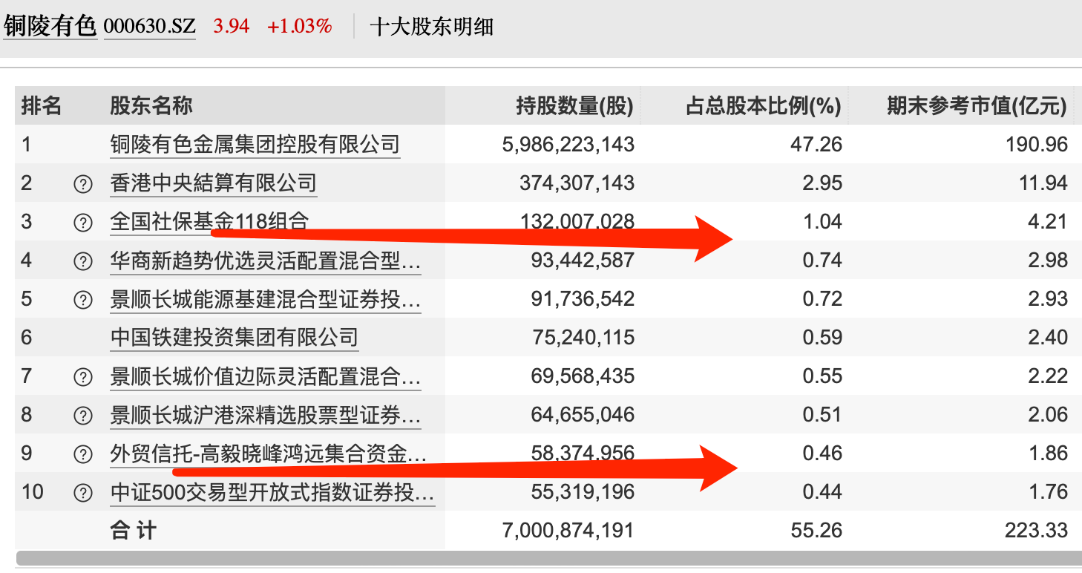Select market value 4.21
1082x573 pixels.
(x=1048, y=221)
